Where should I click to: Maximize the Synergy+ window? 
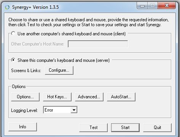[153, 6]
